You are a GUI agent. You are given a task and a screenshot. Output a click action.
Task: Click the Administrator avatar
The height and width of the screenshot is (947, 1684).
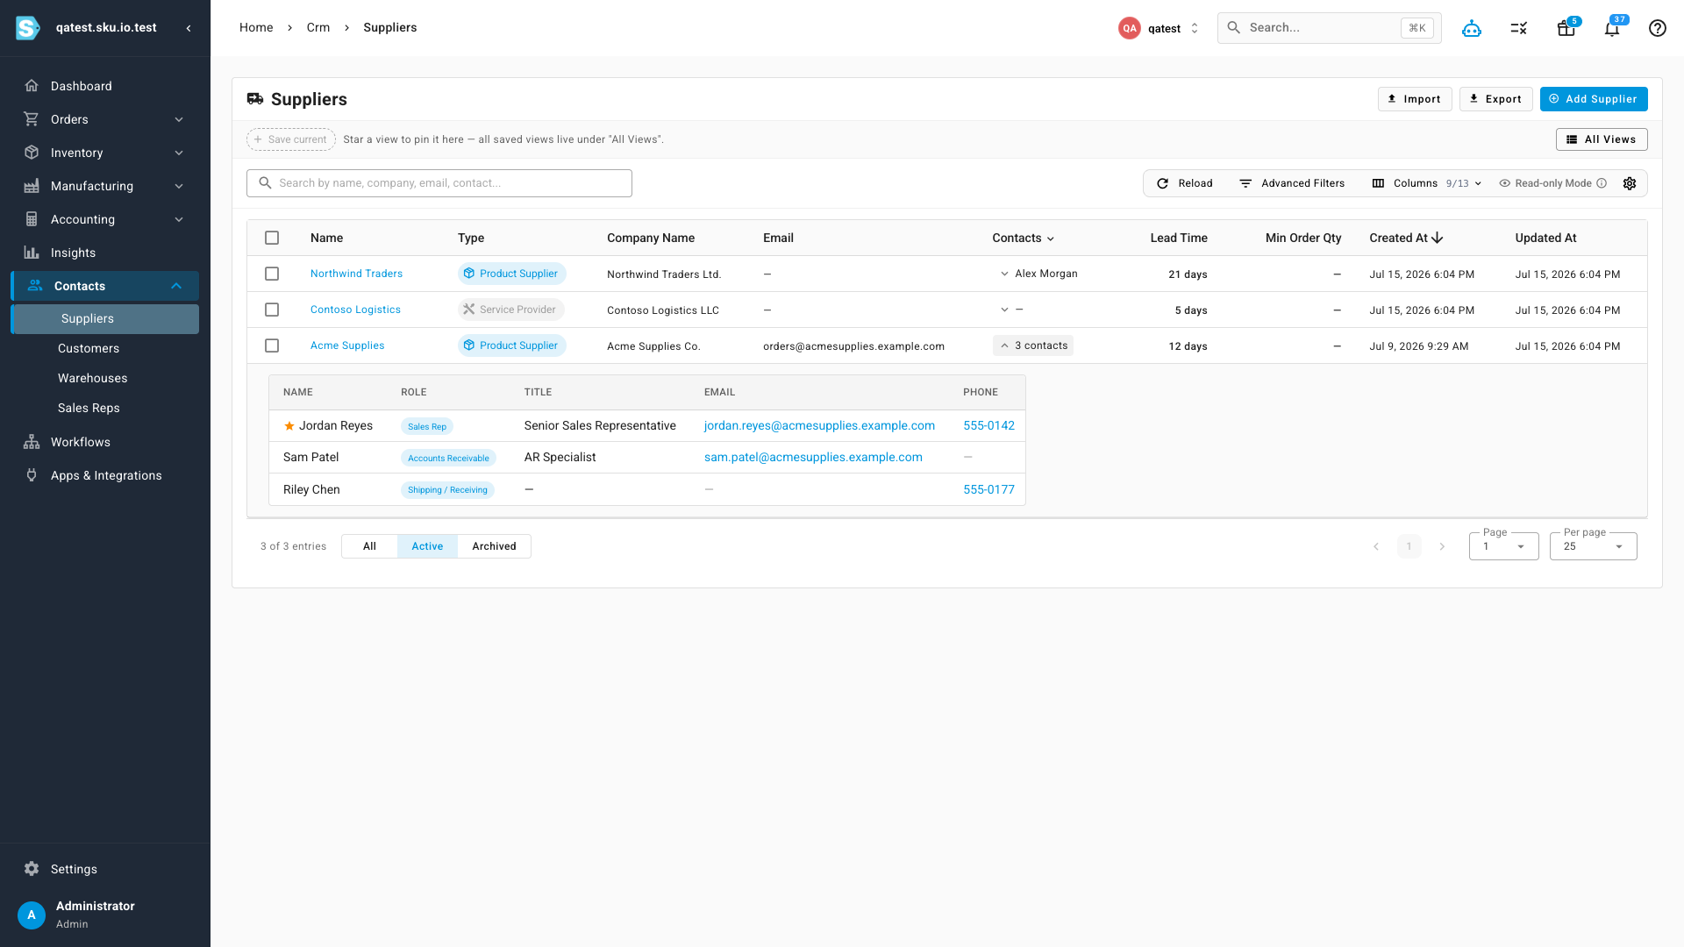click(32, 915)
